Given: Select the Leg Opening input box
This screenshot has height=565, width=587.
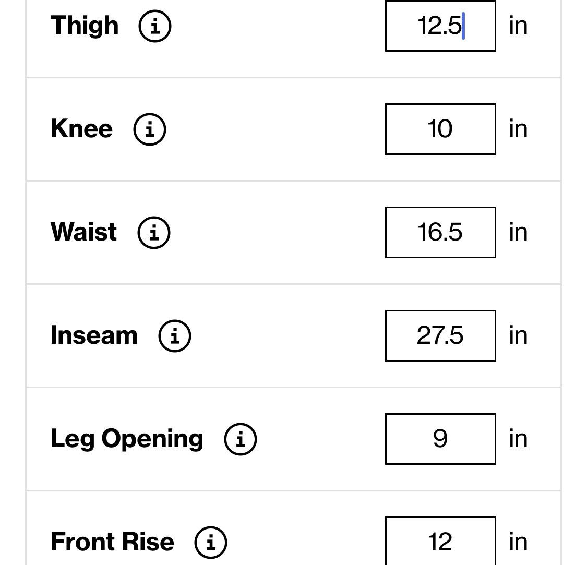Looking at the screenshot, I should (x=440, y=439).
